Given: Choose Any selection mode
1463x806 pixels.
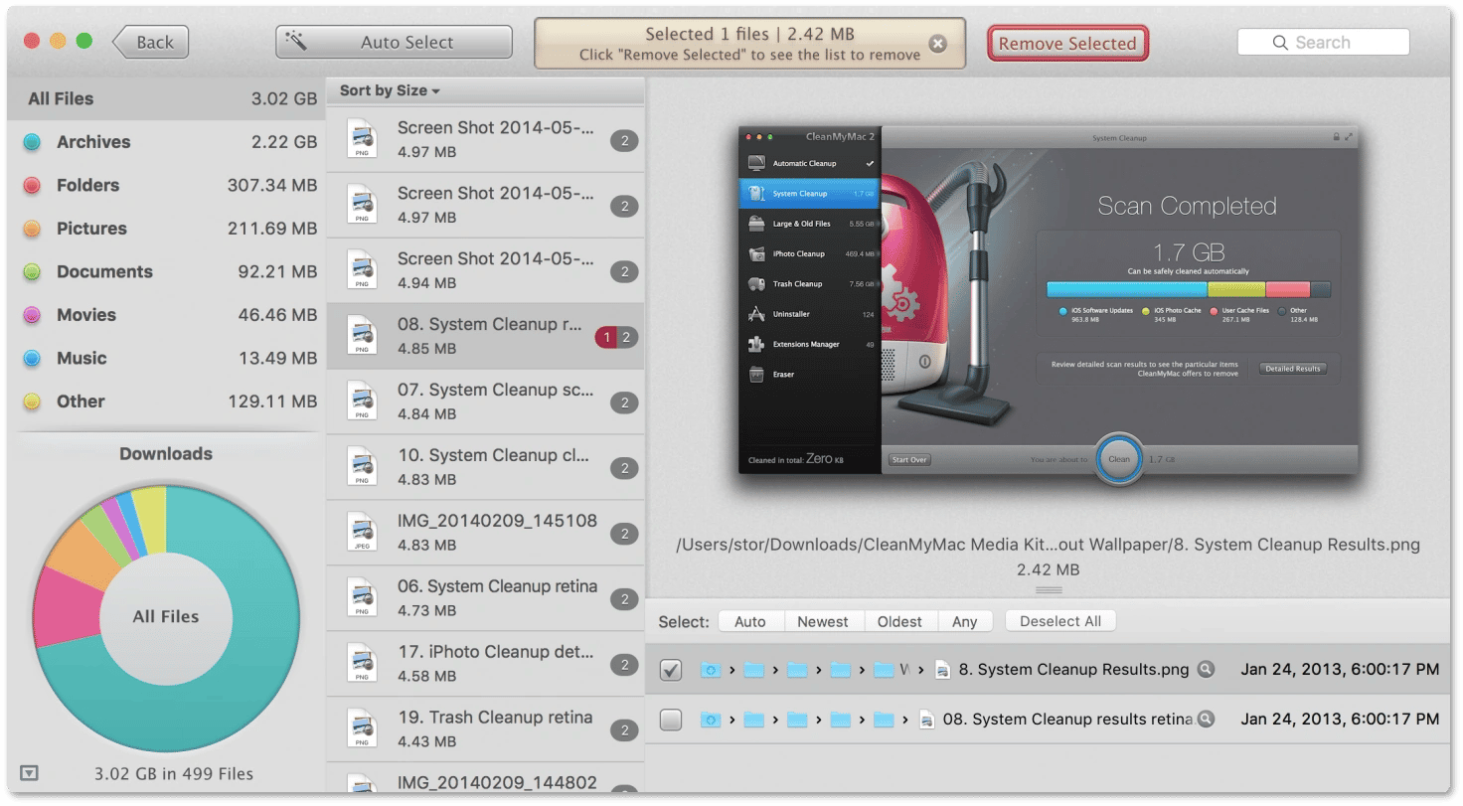Looking at the screenshot, I should pos(965,621).
